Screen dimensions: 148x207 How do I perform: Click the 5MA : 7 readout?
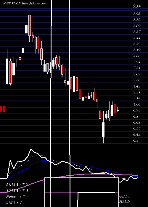click(14, 203)
